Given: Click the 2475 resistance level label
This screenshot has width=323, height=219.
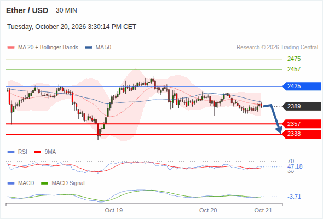Looking at the screenshot, I should coord(294,59).
